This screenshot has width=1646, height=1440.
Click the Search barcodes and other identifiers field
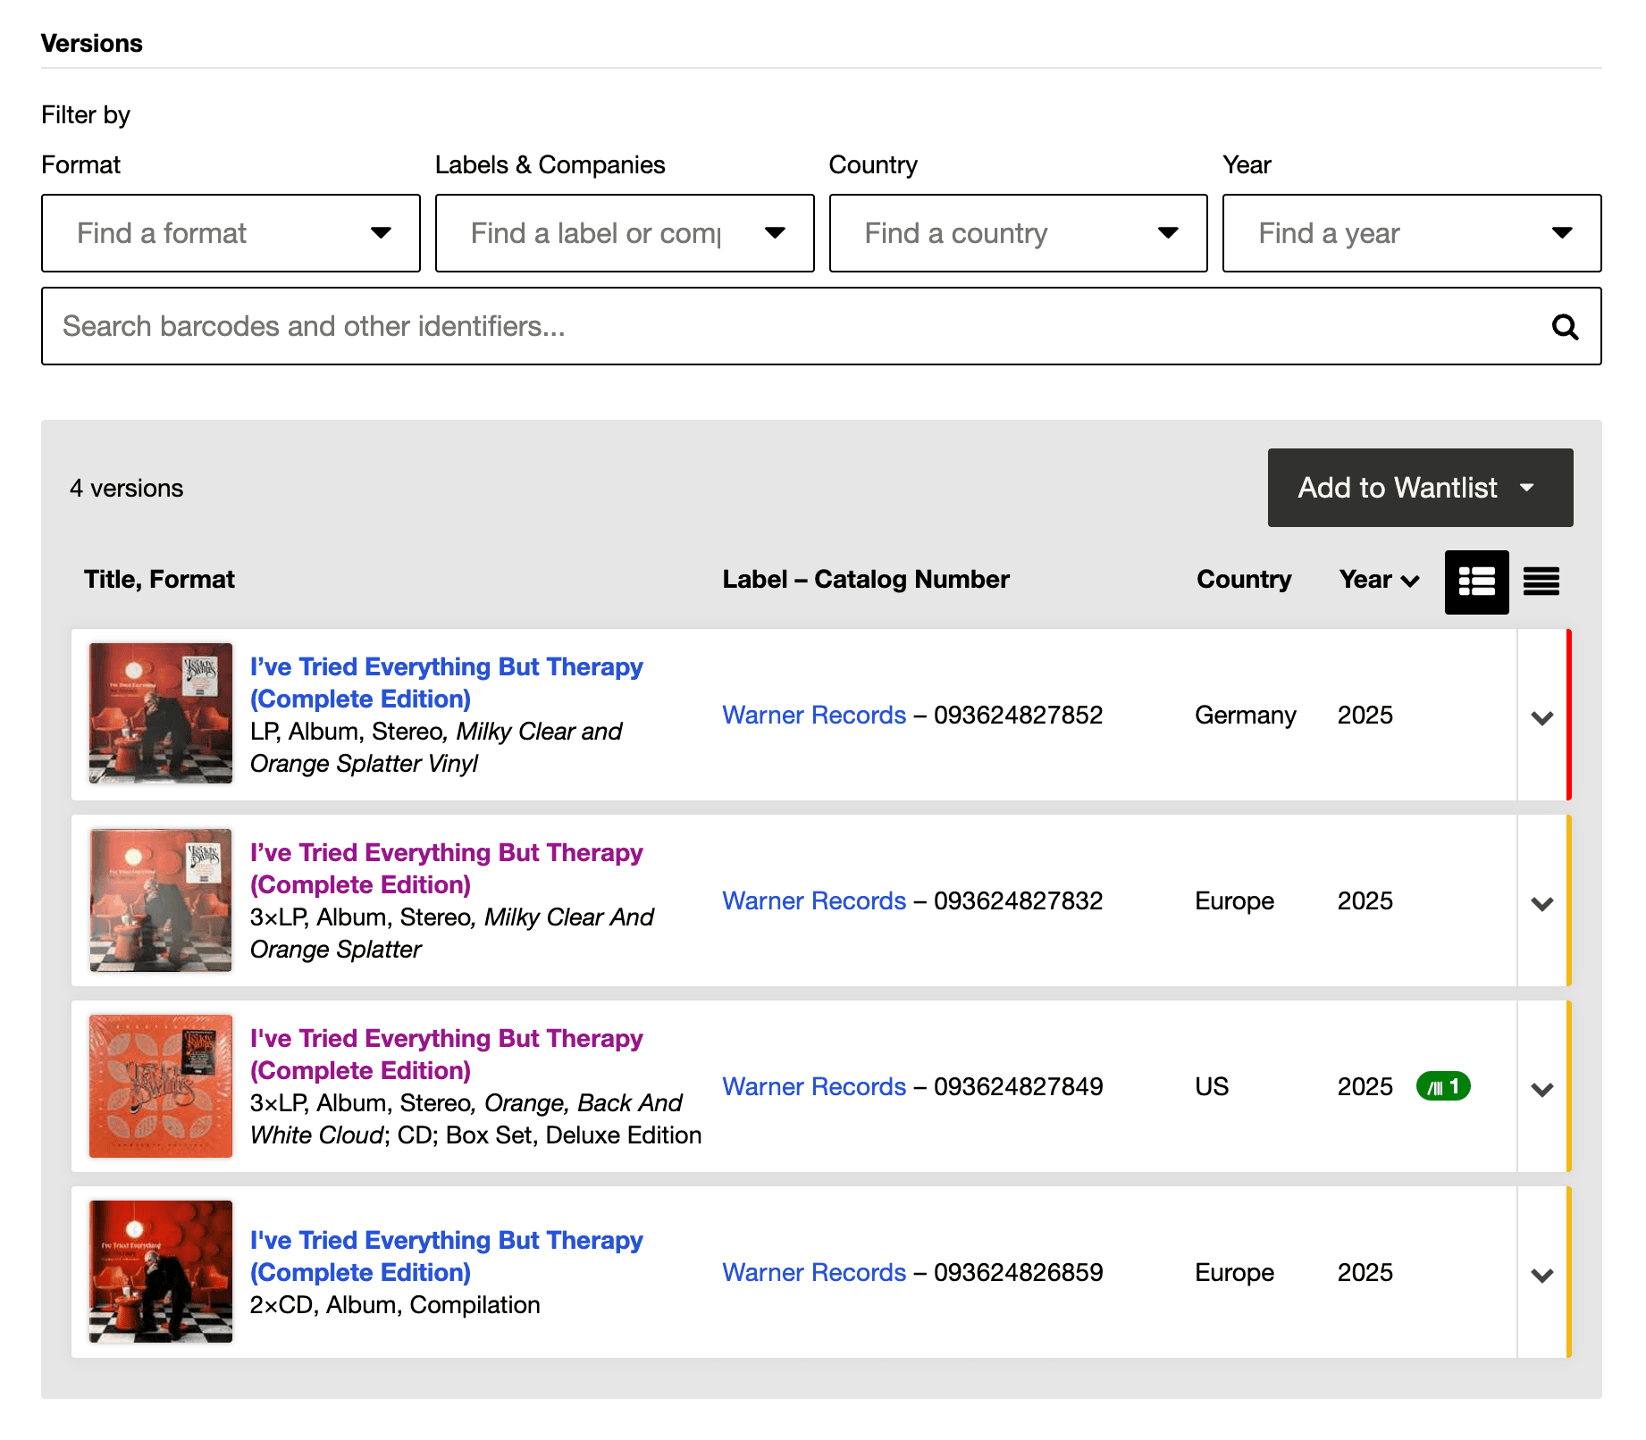click(821, 326)
